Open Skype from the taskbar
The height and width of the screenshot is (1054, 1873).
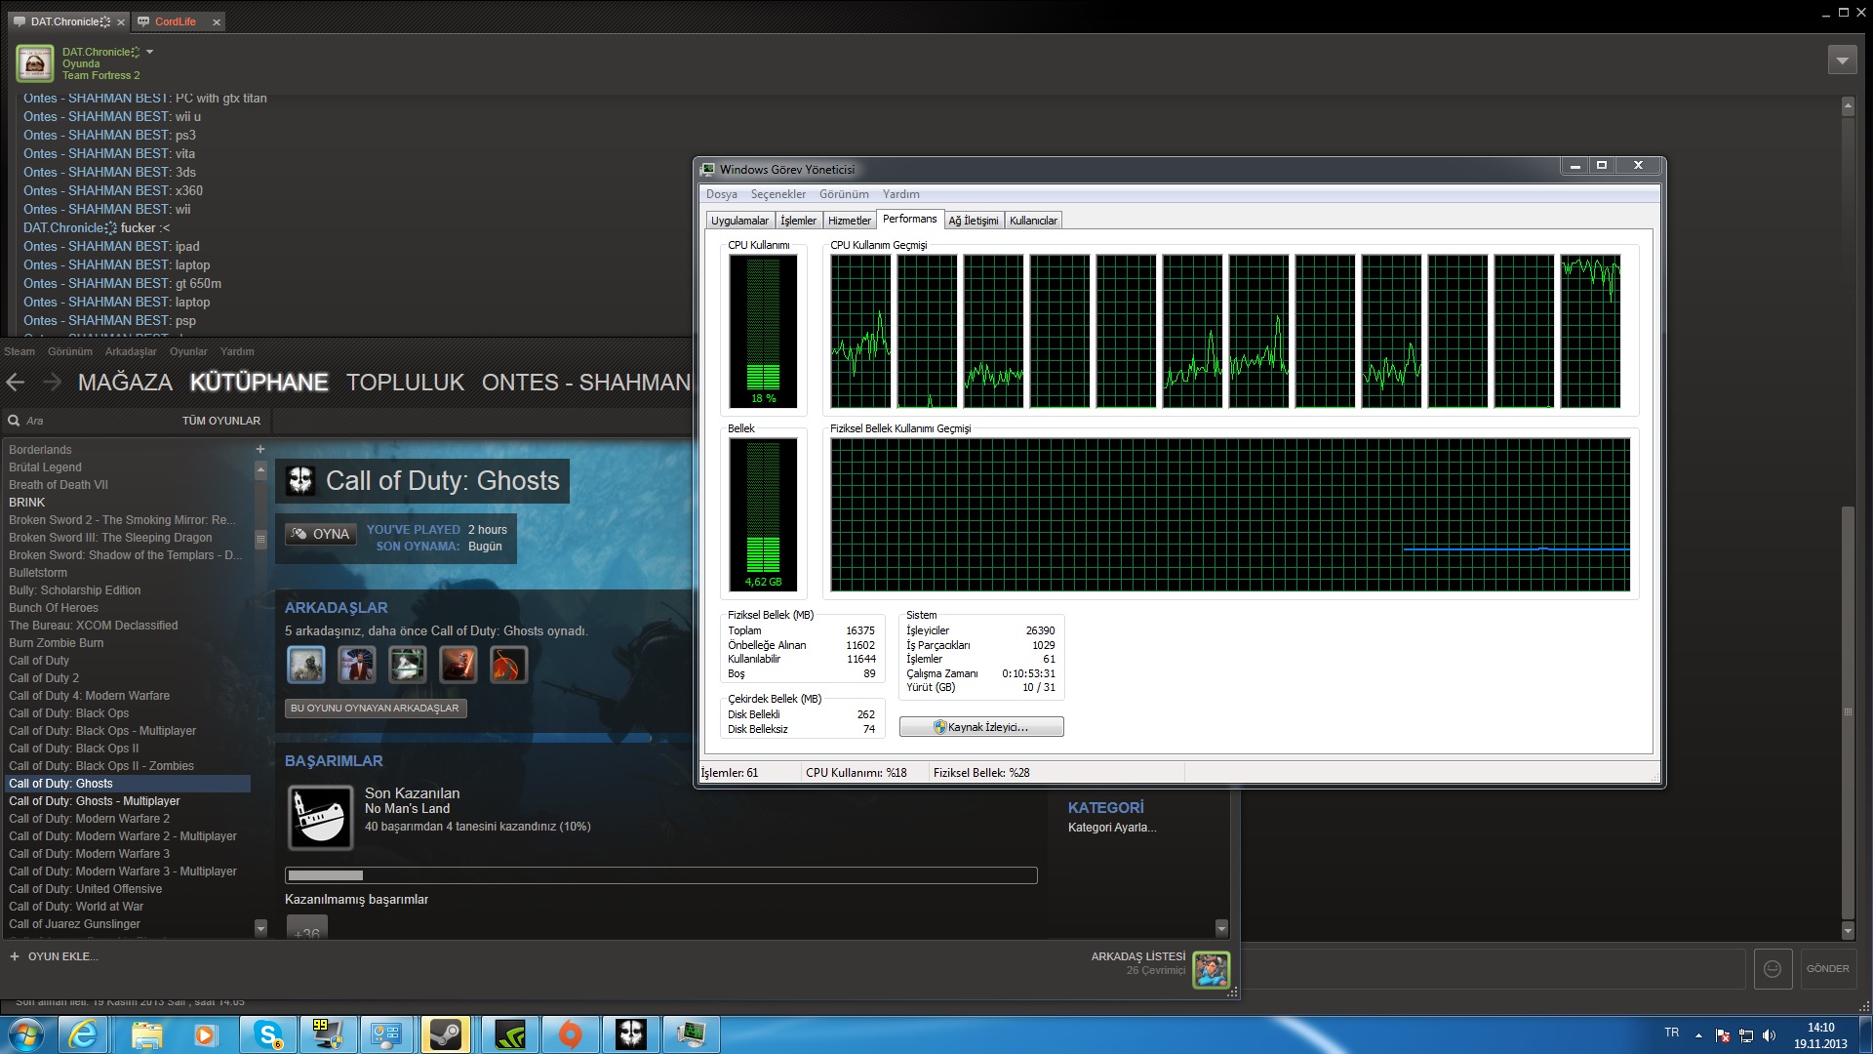click(x=267, y=1034)
